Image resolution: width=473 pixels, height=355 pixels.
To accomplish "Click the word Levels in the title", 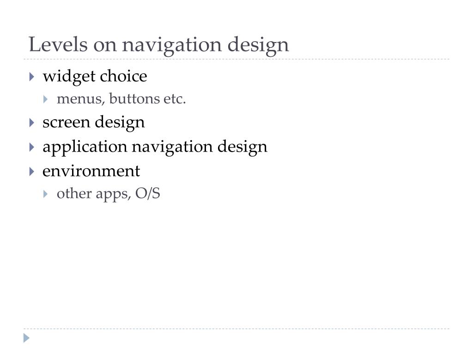I will coord(58,44).
